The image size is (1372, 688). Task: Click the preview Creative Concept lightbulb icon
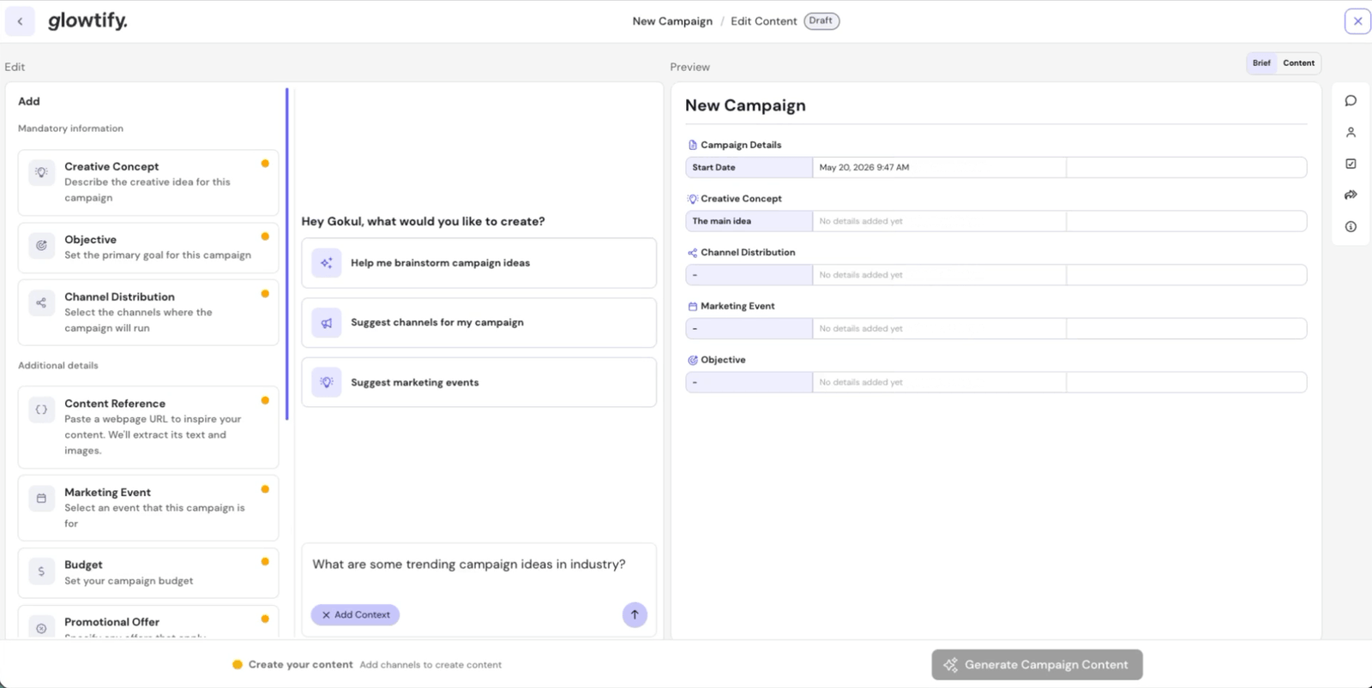[x=693, y=199]
